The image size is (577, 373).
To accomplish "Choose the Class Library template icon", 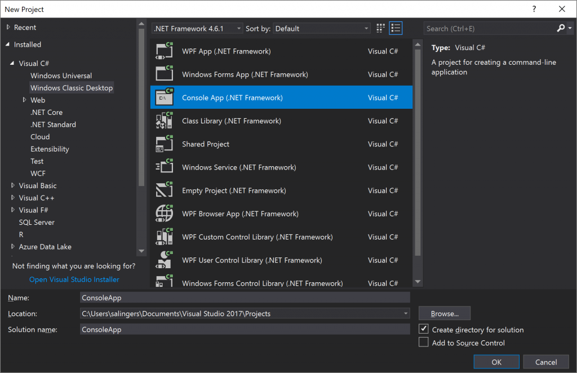I will coord(164,120).
